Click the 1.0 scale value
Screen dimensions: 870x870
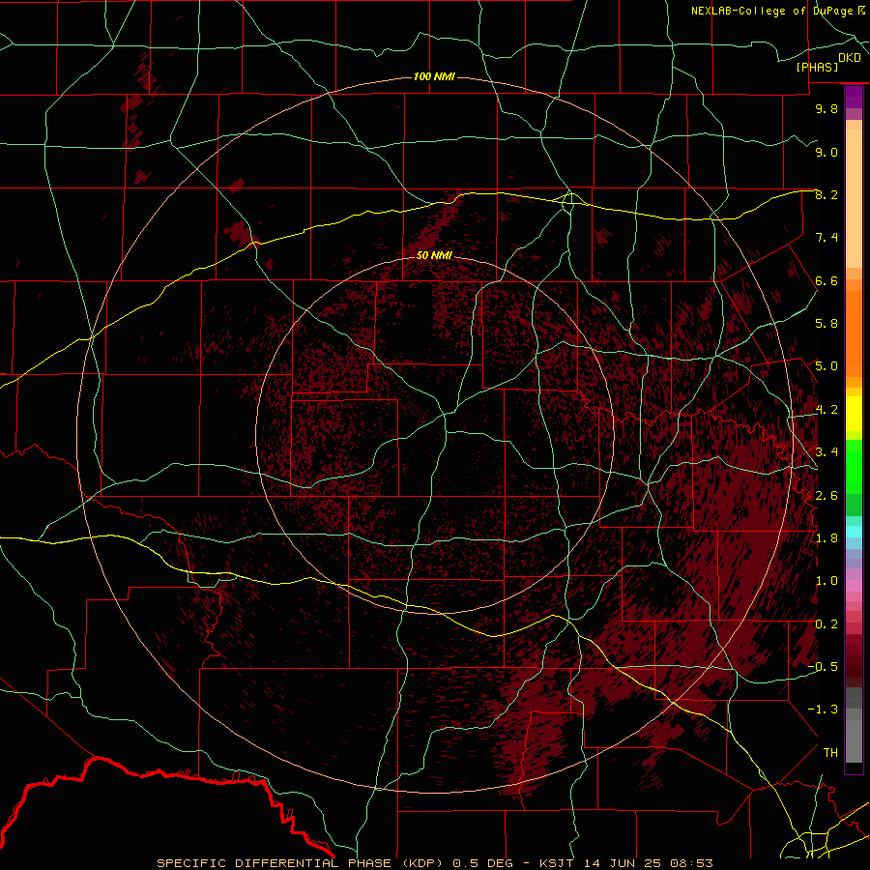point(826,581)
